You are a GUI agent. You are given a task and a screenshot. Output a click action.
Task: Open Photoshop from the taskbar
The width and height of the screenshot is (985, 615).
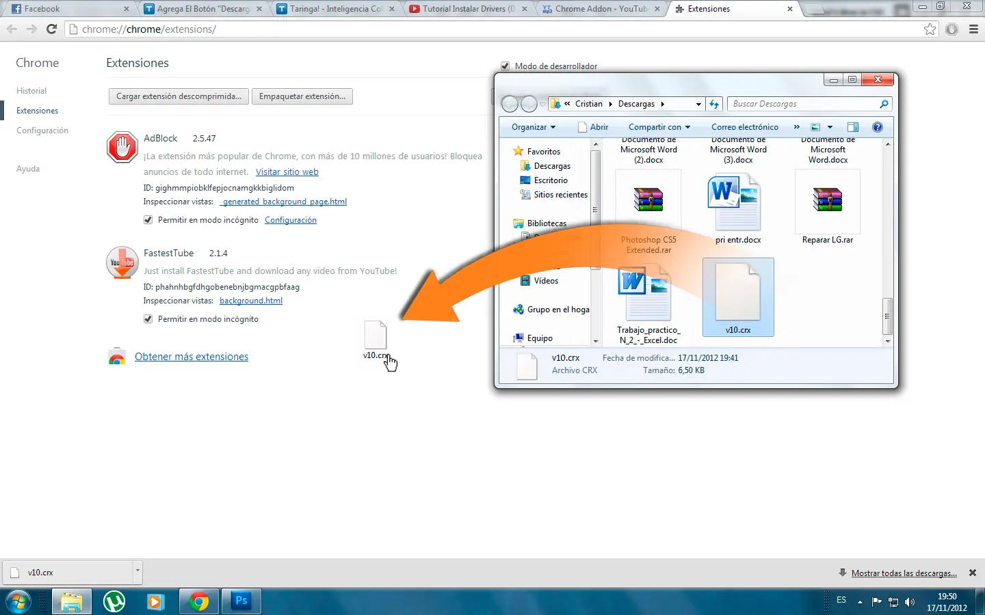point(241,602)
